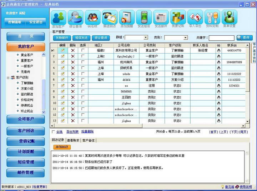Tick the 选择 checkbox for 扬帆贸易

tap(83, 68)
